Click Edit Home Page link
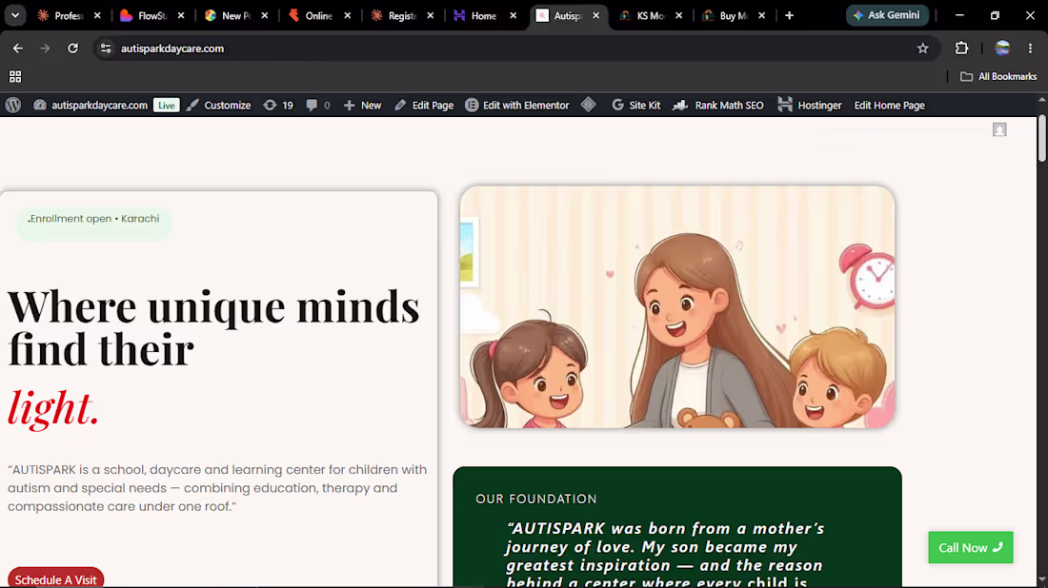 click(x=889, y=105)
